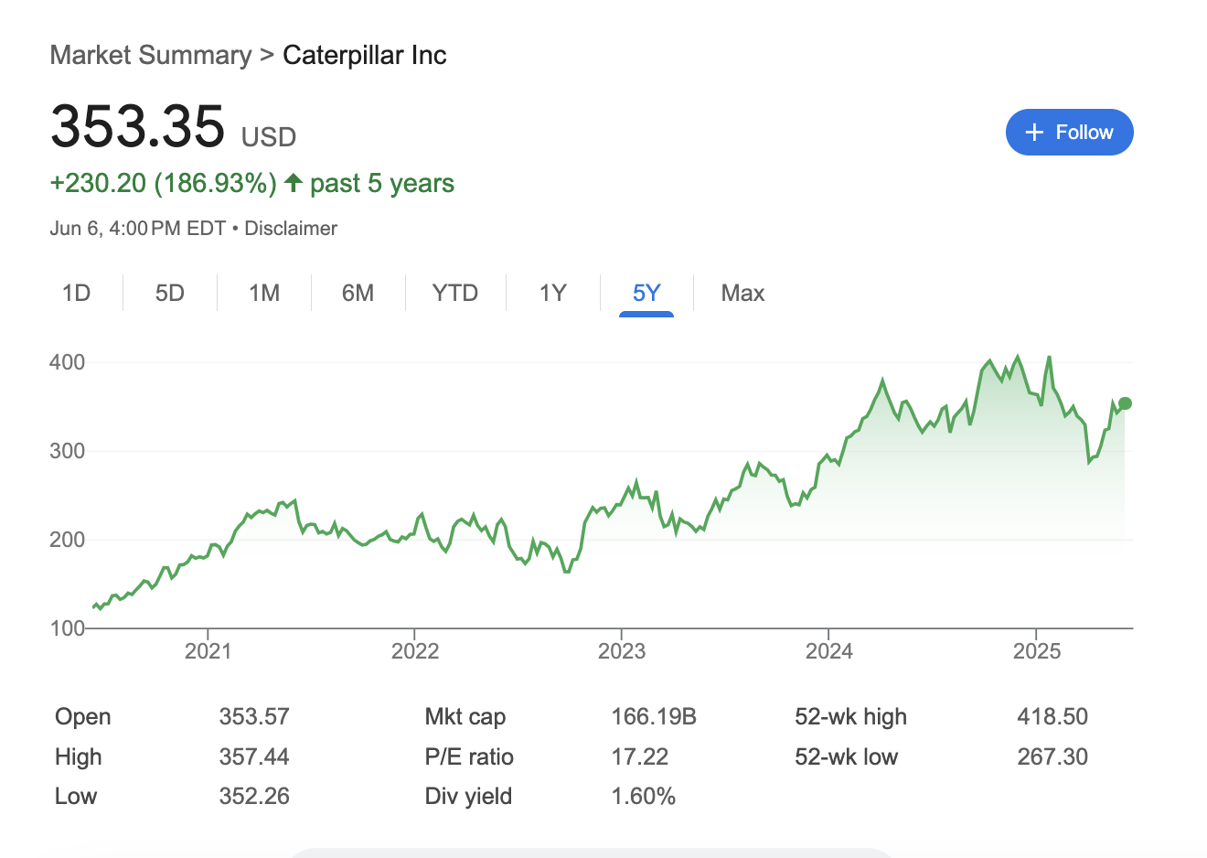Click the 2023 label on chart axis
1207x858 pixels.
coord(622,651)
